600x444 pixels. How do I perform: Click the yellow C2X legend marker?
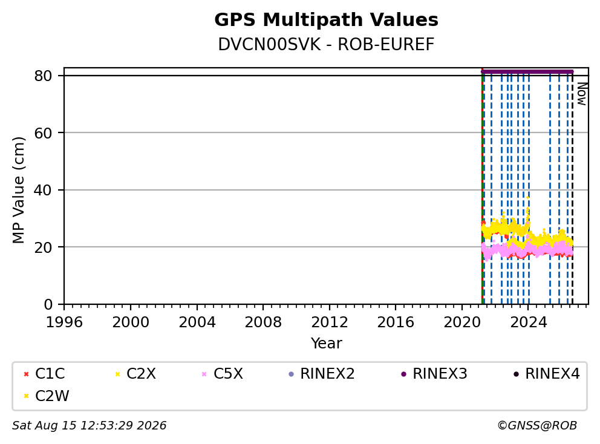tap(118, 374)
